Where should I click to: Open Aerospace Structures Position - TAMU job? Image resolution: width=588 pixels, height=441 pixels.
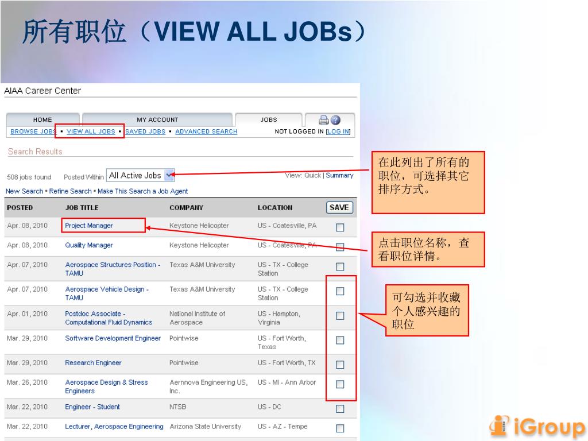(x=113, y=269)
